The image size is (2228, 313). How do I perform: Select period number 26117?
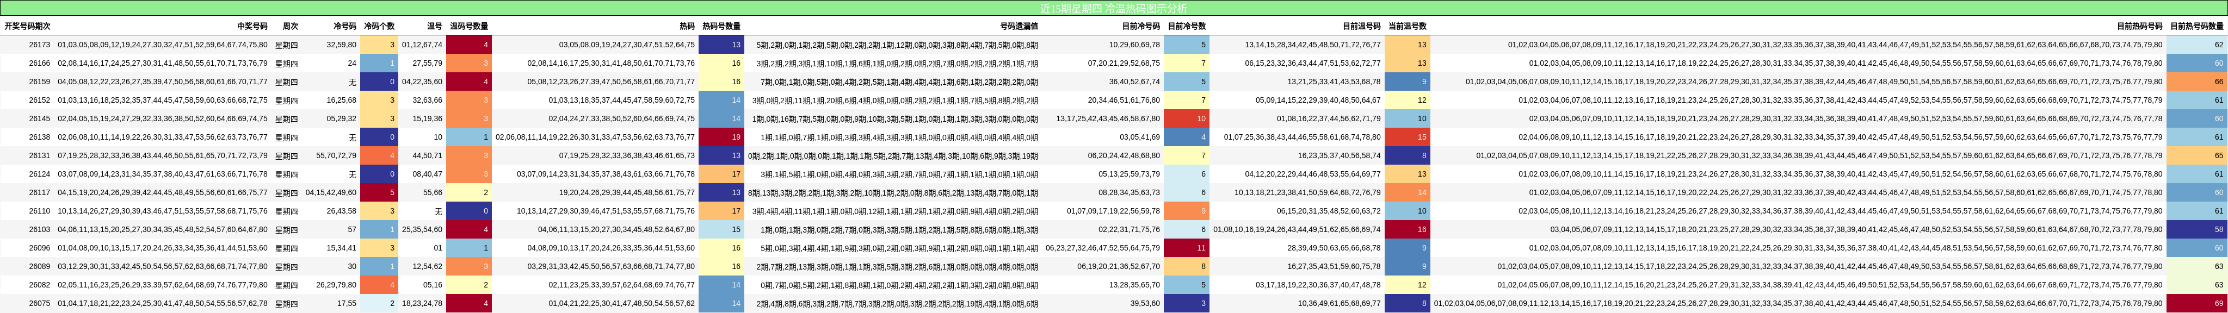coord(39,193)
